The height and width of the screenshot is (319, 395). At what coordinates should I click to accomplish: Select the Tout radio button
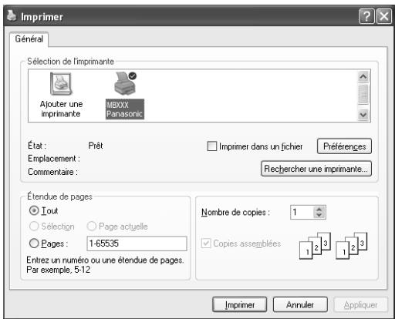pyautogui.click(x=34, y=210)
